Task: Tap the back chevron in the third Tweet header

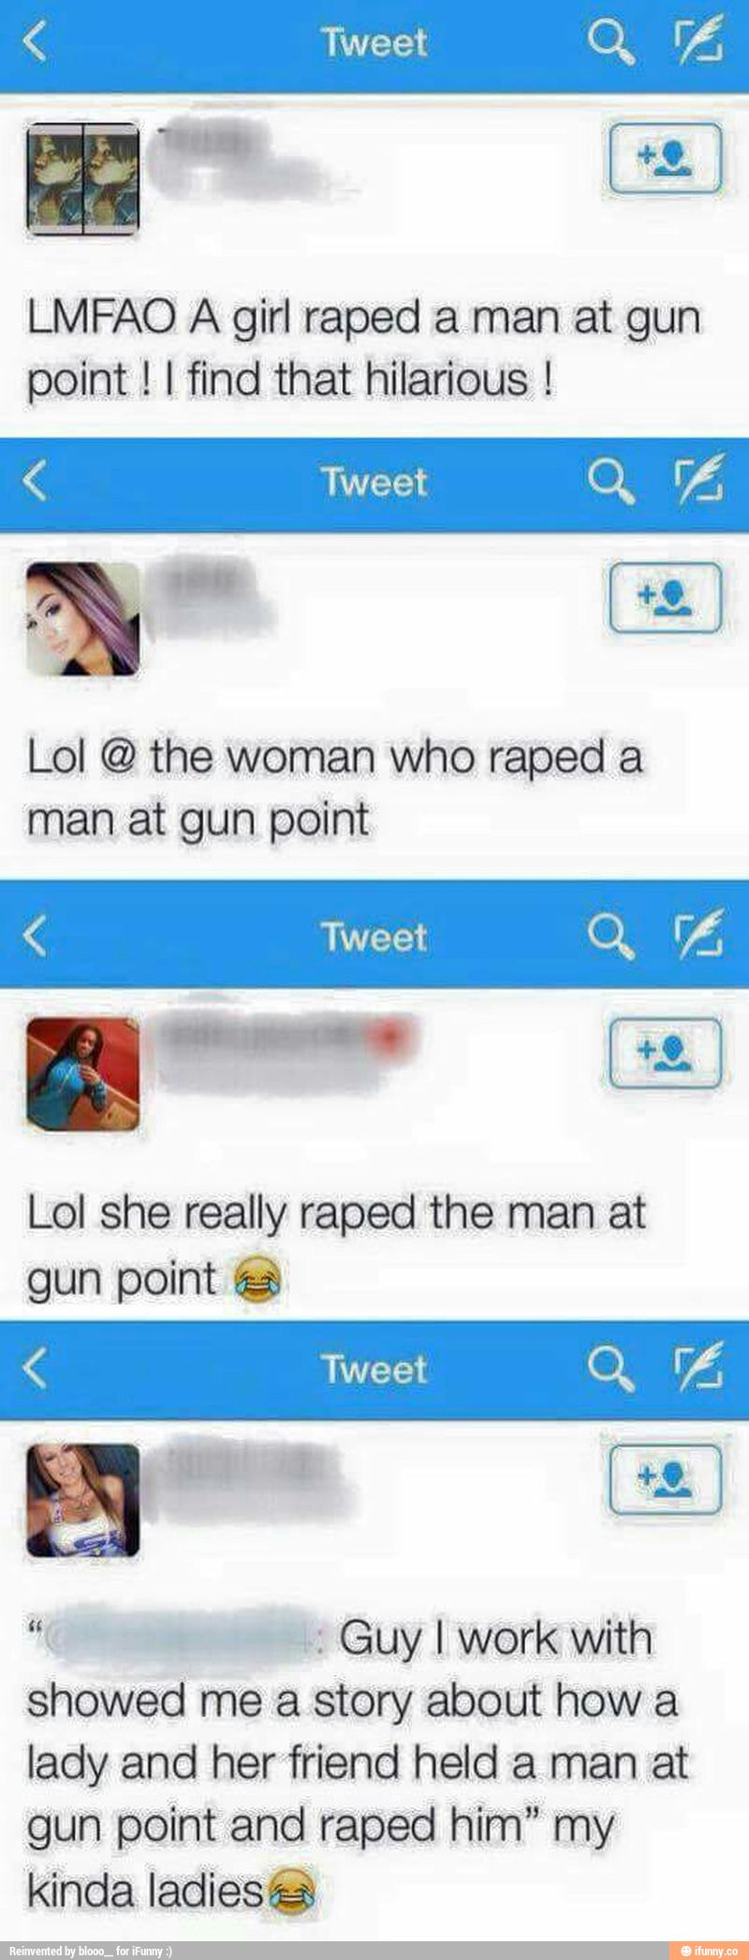Action: click(x=35, y=935)
